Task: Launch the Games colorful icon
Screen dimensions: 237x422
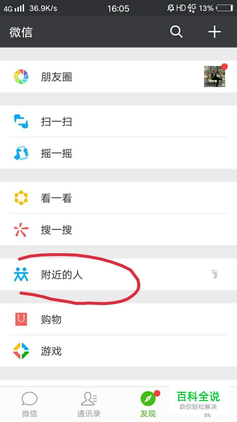Action: click(x=21, y=351)
